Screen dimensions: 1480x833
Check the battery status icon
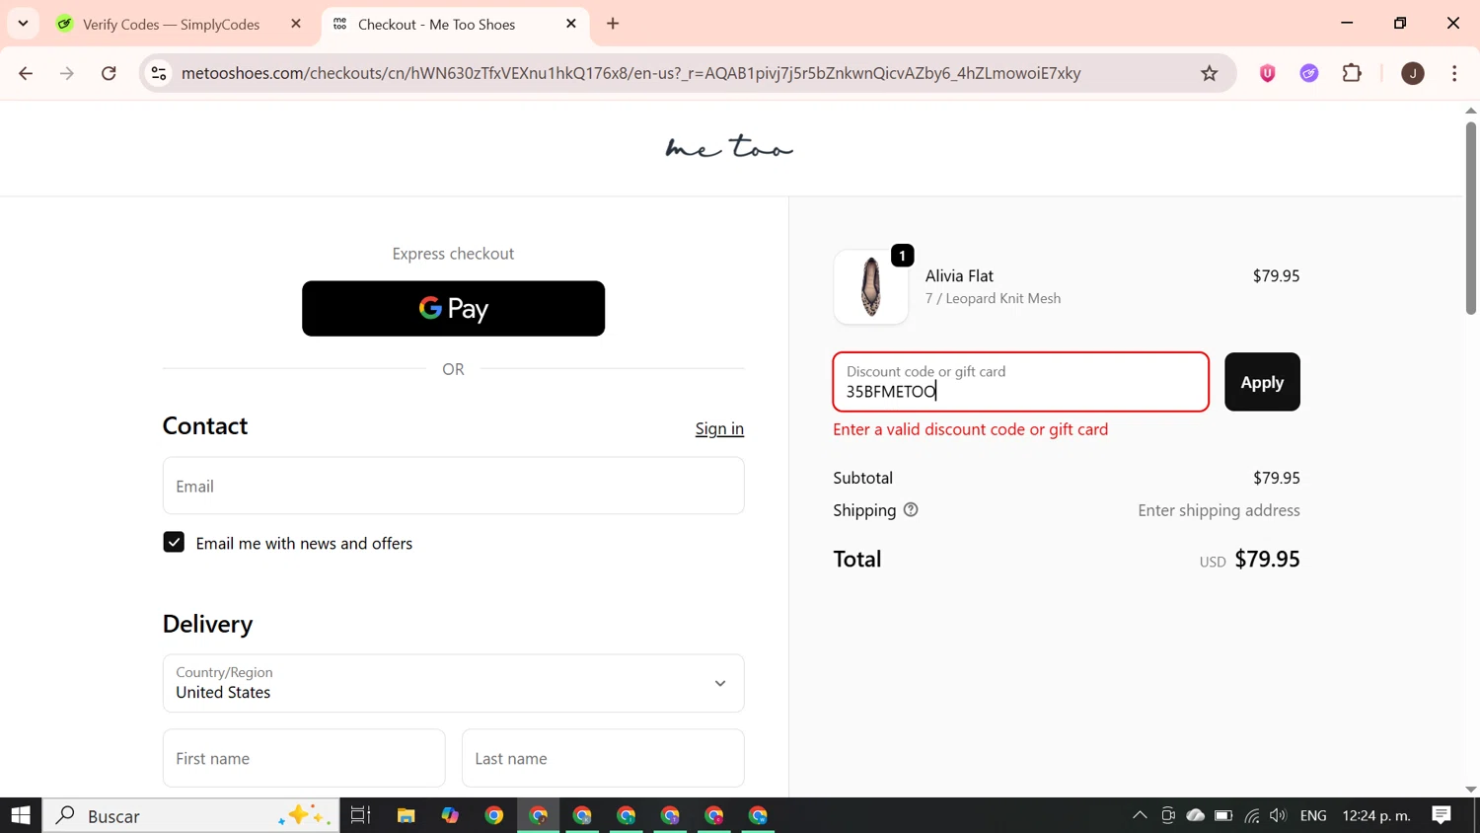(1223, 815)
